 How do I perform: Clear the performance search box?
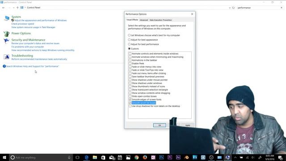282,8
